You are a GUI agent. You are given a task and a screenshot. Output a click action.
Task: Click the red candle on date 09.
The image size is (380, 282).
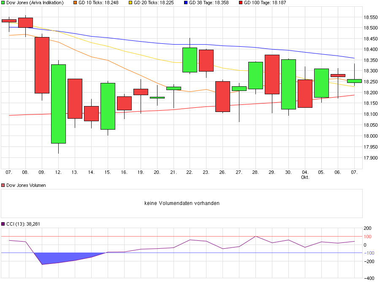[x=42, y=65]
